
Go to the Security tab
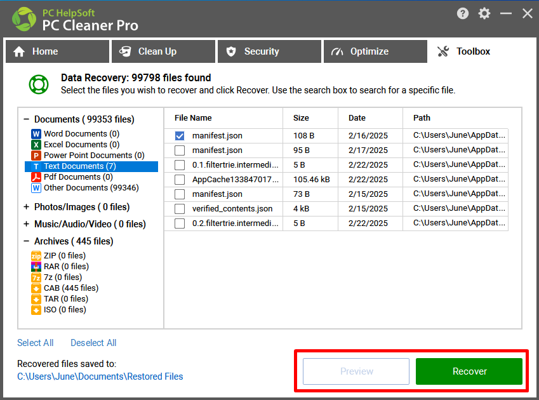tap(269, 51)
